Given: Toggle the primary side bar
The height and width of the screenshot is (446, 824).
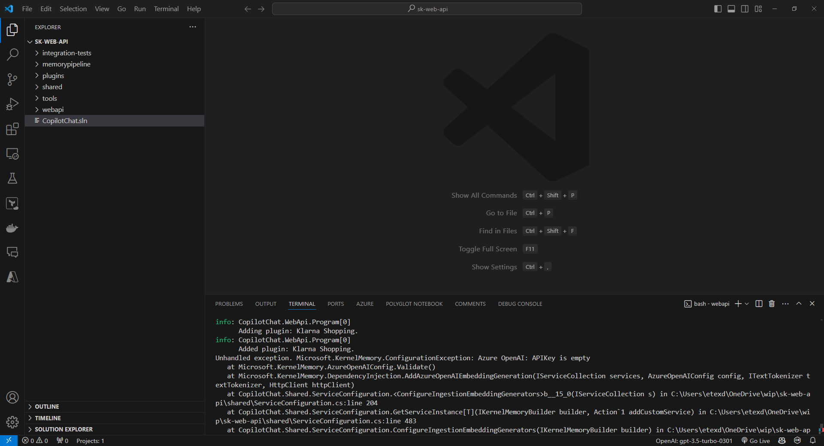Looking at the screenshot, I should coord(718,9).
